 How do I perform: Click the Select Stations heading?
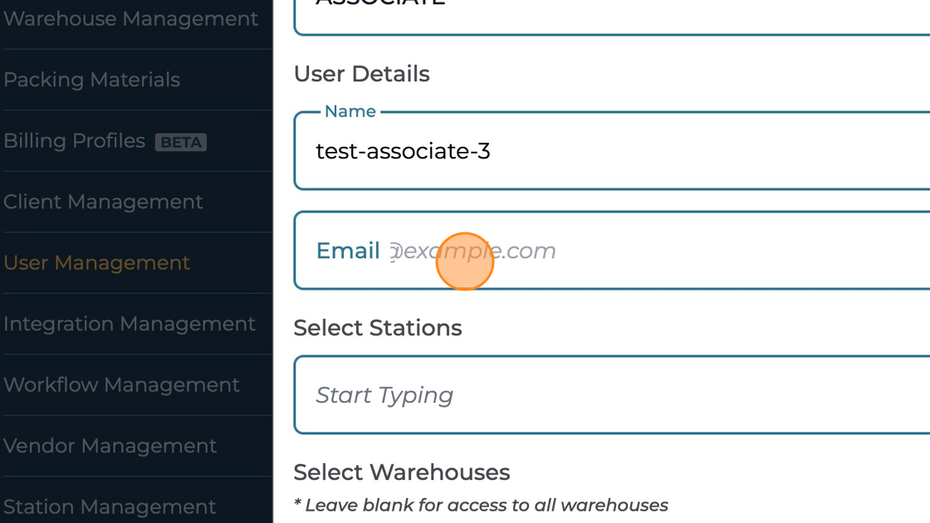tap(377, 328)
